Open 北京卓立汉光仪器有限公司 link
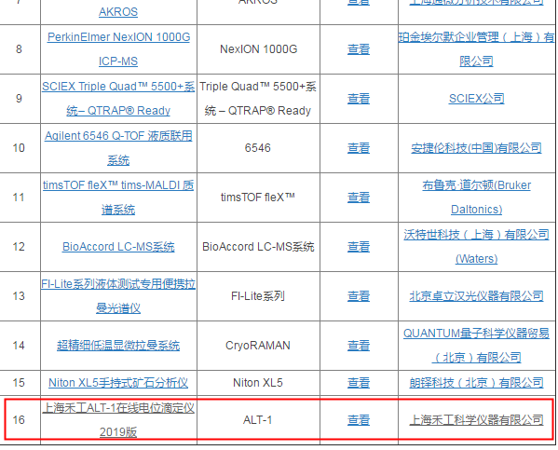 tap(477, 296)
